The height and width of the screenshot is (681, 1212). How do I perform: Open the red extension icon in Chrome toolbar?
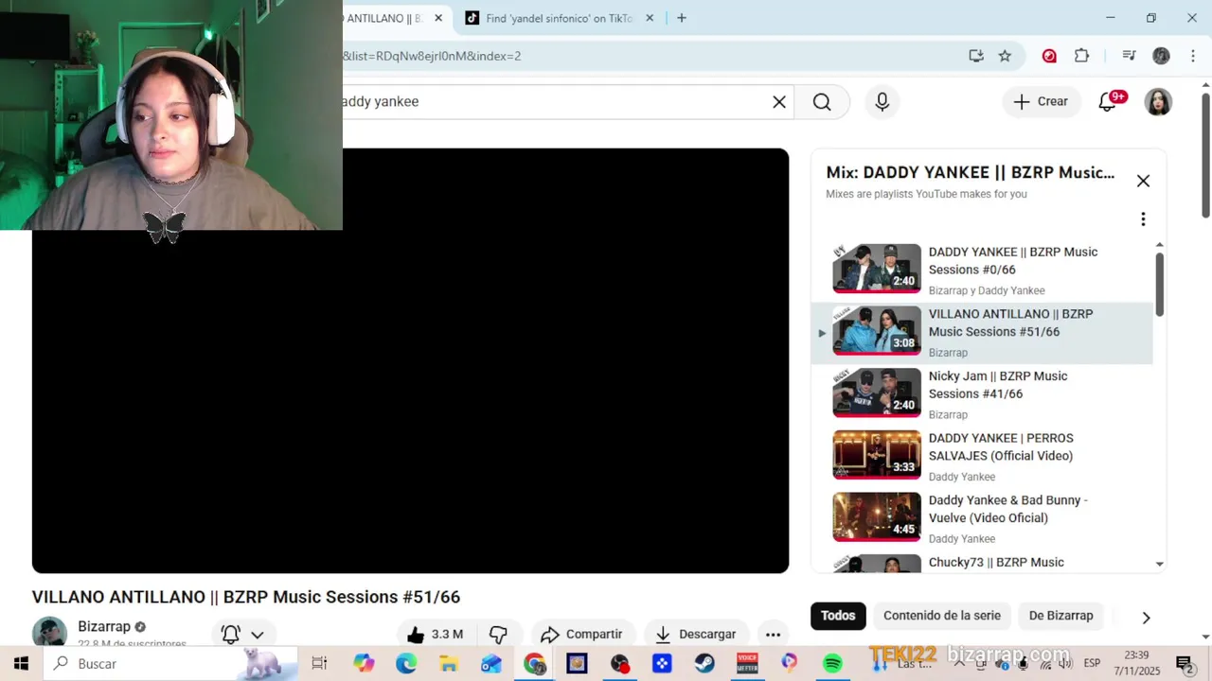click(x=1049, y=56)
